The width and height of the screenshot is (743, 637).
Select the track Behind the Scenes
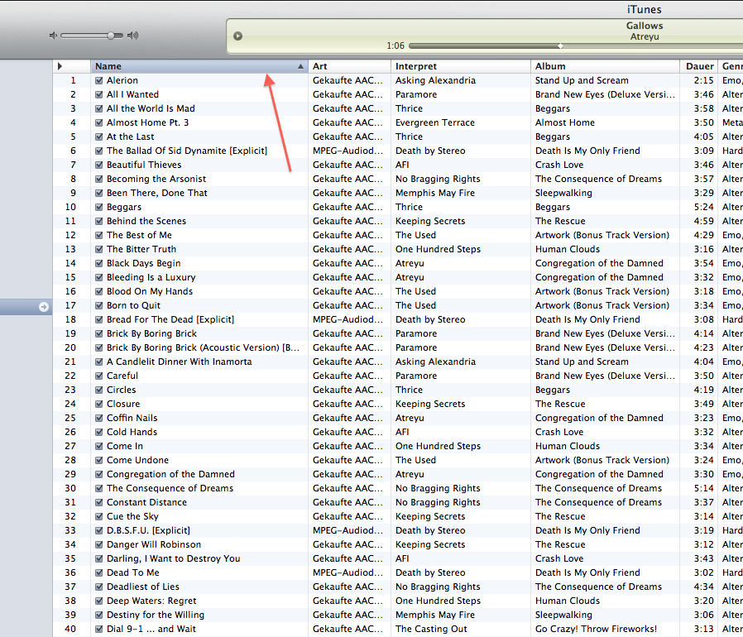pos(146,222)
